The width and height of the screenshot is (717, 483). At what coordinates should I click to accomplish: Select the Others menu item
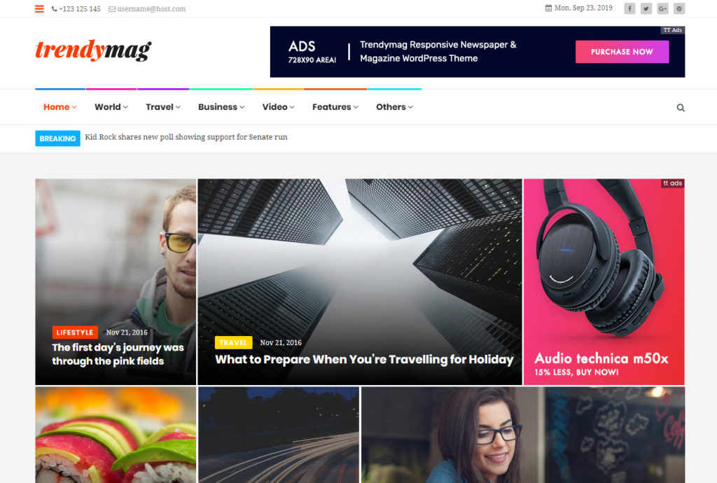[394, 107]
